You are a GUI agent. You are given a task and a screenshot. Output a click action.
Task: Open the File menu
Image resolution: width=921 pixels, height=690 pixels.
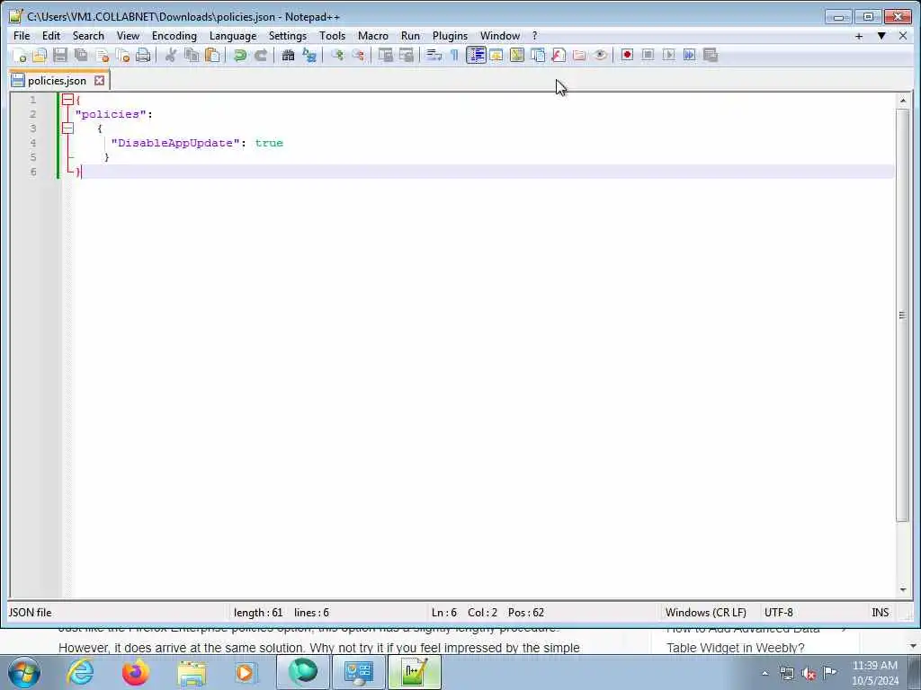pyautogui.click(x=22, y=36)
